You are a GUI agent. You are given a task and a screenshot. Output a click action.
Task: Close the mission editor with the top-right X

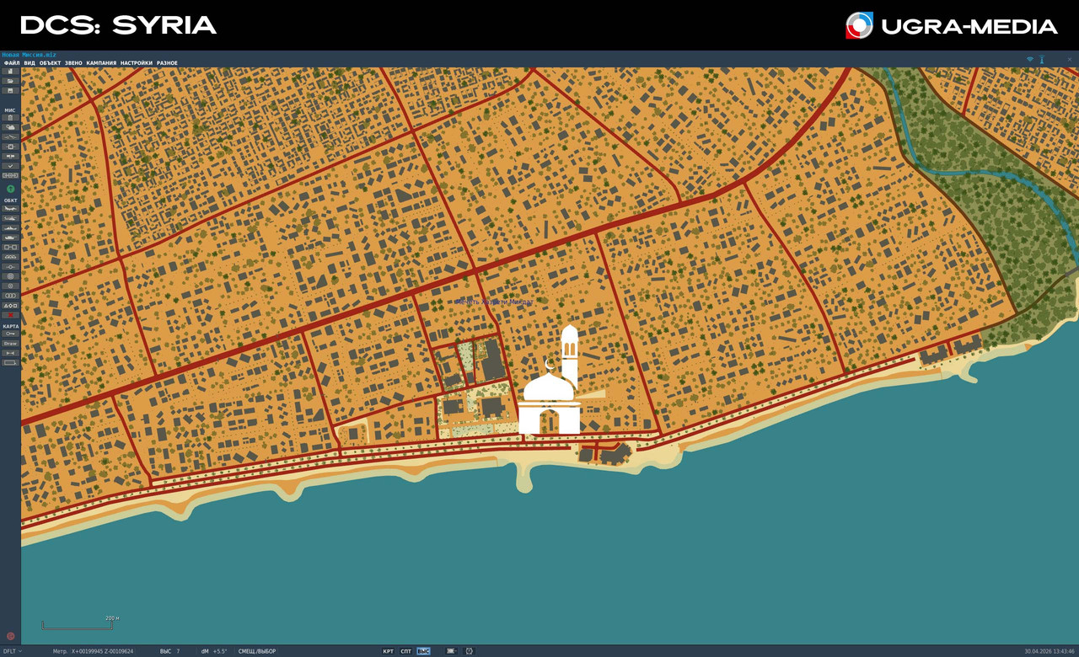click(1070, 59)
